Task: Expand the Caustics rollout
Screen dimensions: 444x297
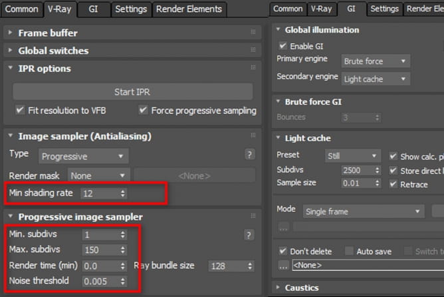Action: point(301,288)
